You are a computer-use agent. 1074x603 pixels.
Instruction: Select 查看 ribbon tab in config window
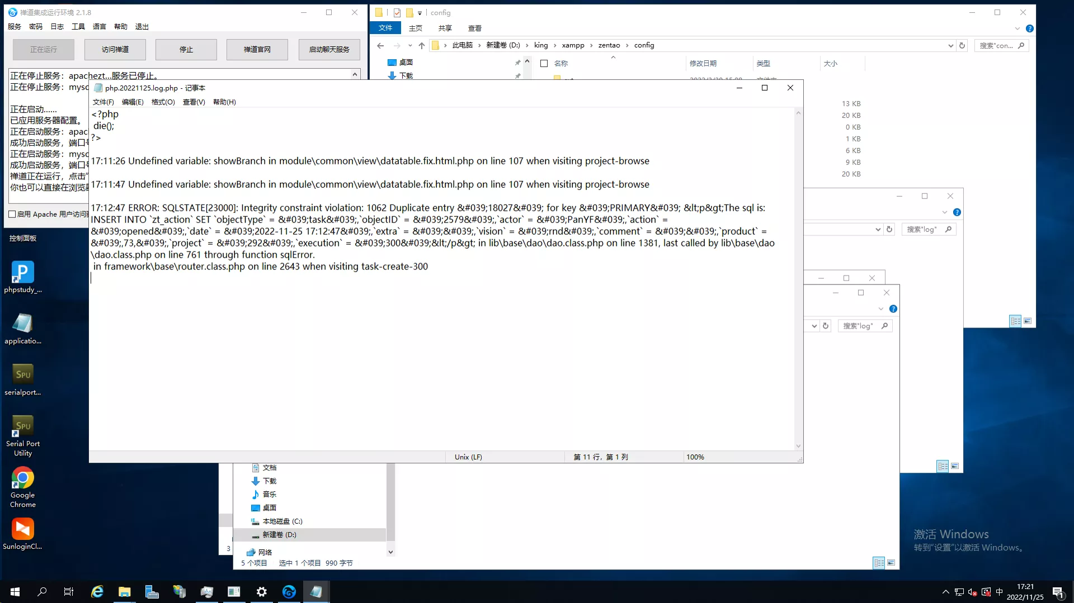(x=475, y=28)
